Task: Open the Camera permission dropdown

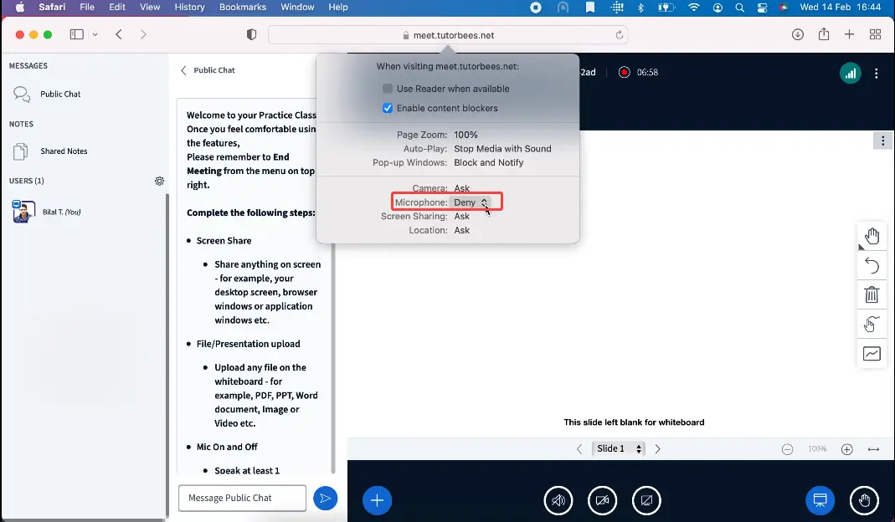Action: tap(462, 188)
